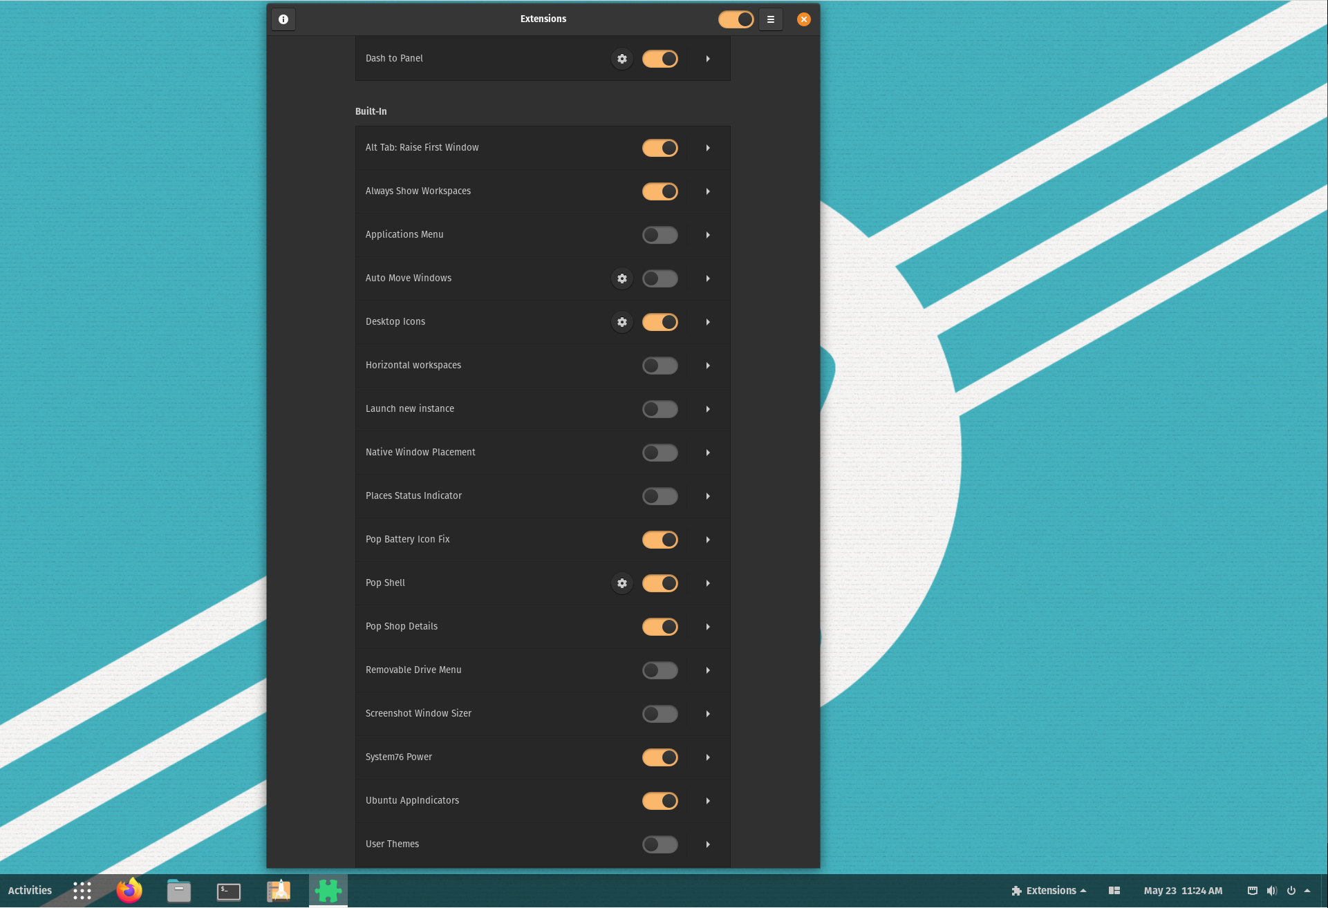1328x908 pixels.
Task: Enable Horizontal workspaces switch
Action: click(660, 366)
